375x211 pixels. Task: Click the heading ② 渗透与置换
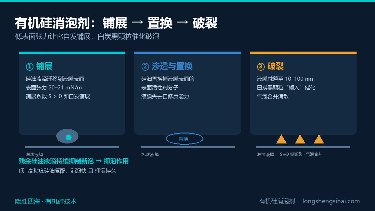(x=167, y=66)
